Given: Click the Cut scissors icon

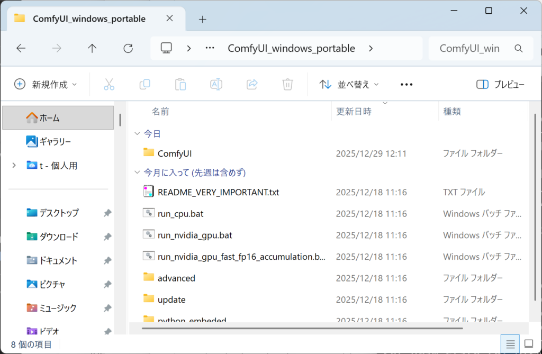Looking at the screenshot, I should pyautogui.click(x=109, y=84).
